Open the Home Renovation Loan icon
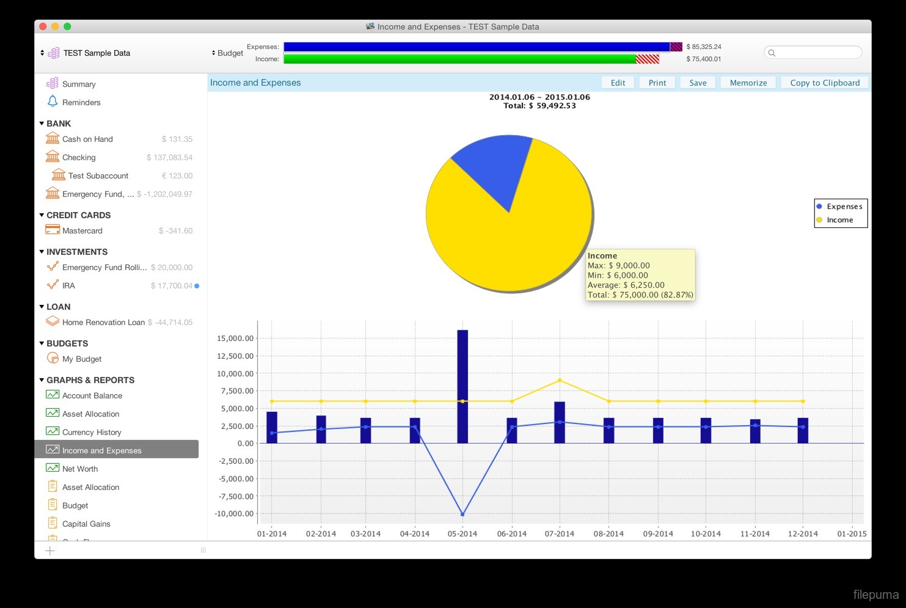 click(x=53, y=321)
